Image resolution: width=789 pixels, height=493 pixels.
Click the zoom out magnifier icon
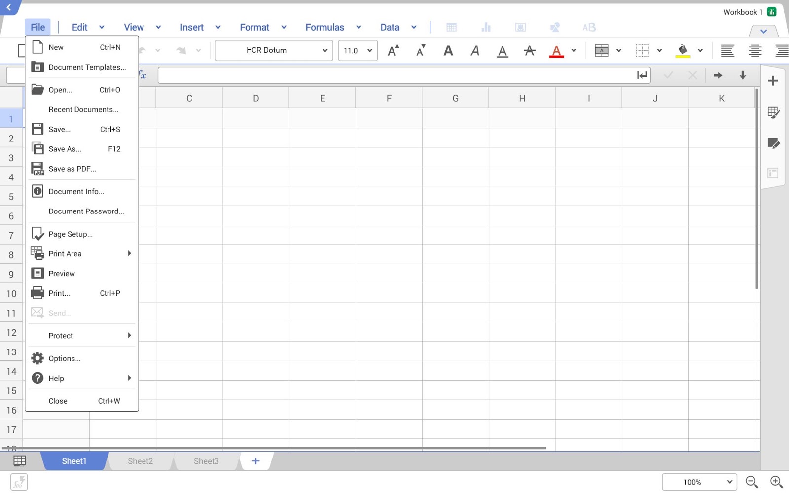(x=752, y=482)
